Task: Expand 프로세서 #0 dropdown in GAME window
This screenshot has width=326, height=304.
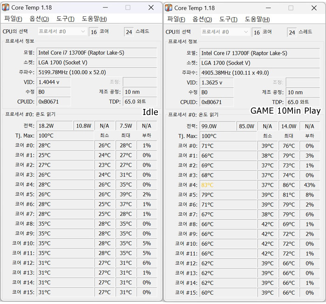Action: pos(225,32)
